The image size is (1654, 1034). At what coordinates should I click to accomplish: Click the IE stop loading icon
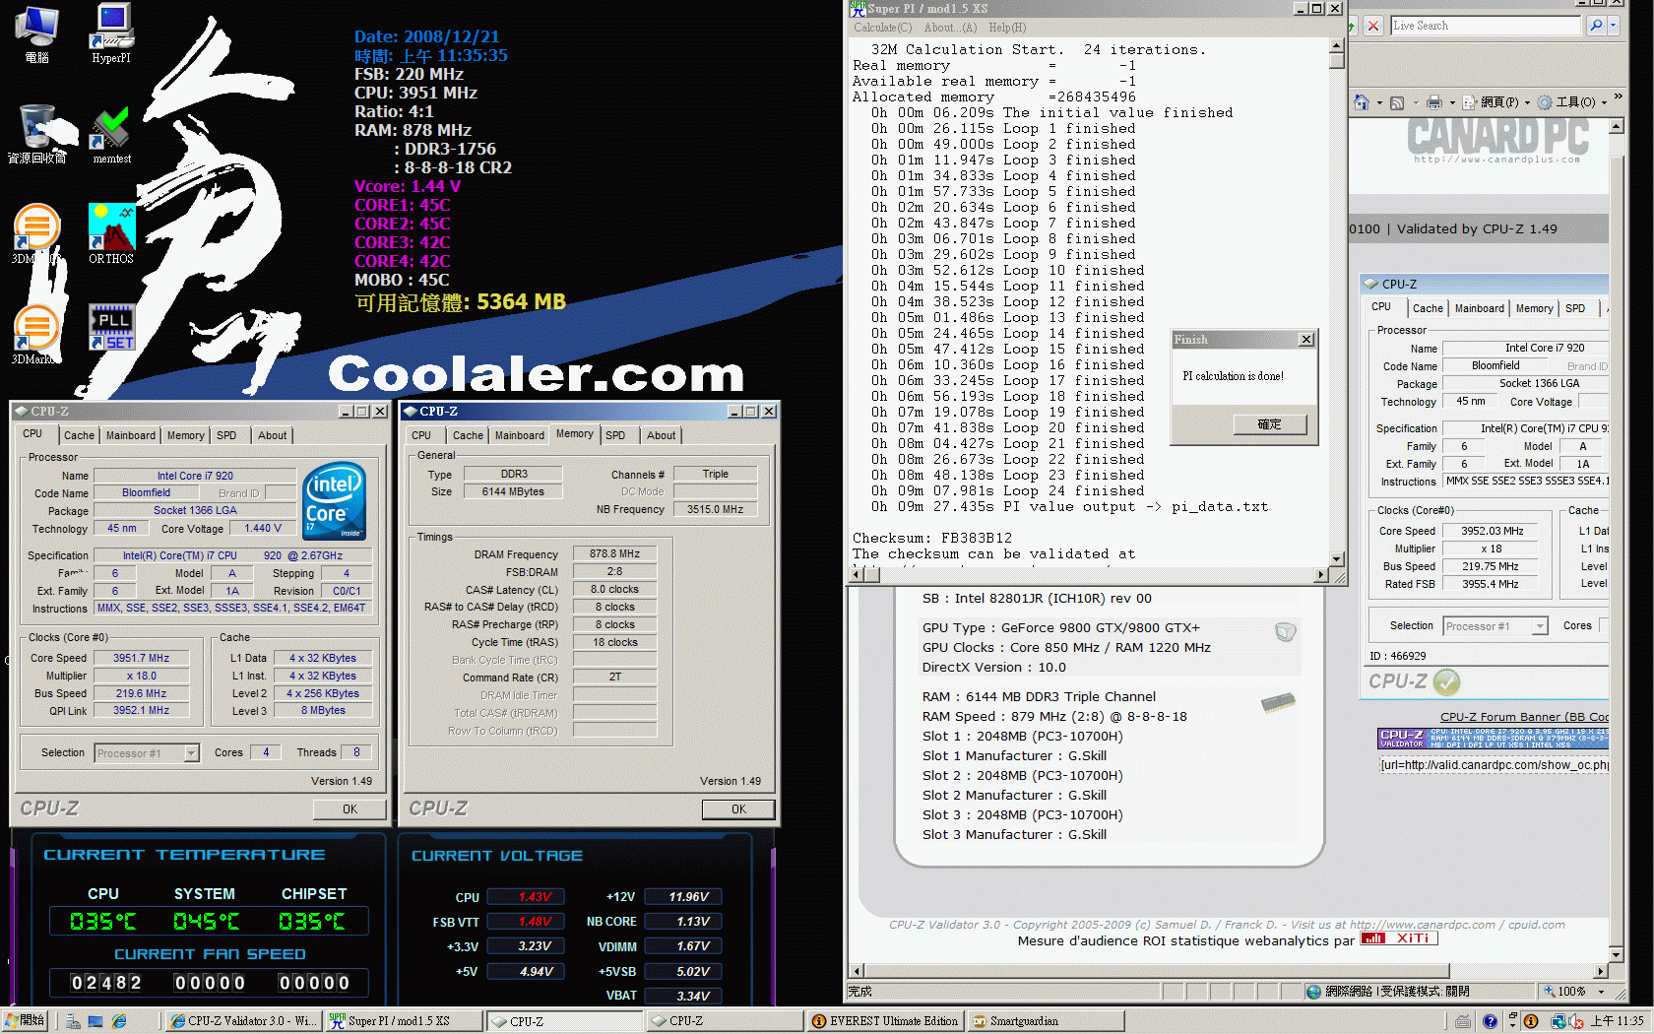[1372, 26]
